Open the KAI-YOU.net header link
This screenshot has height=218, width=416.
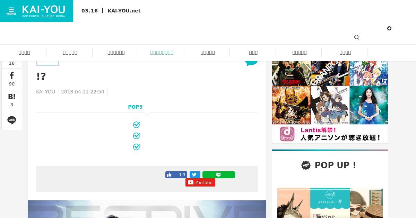(x=124, y=11)
